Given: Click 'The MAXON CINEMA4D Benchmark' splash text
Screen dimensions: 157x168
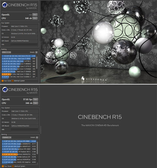Looking at the screenshot, I should (100, 125).
